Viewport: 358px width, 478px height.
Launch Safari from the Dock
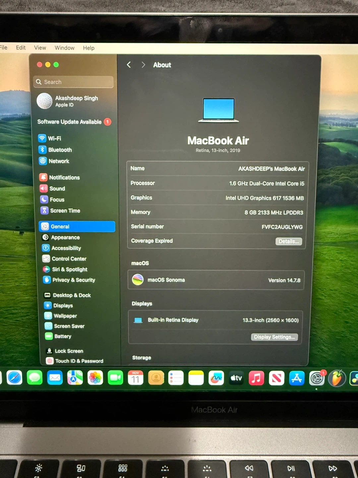click(15, 378)
